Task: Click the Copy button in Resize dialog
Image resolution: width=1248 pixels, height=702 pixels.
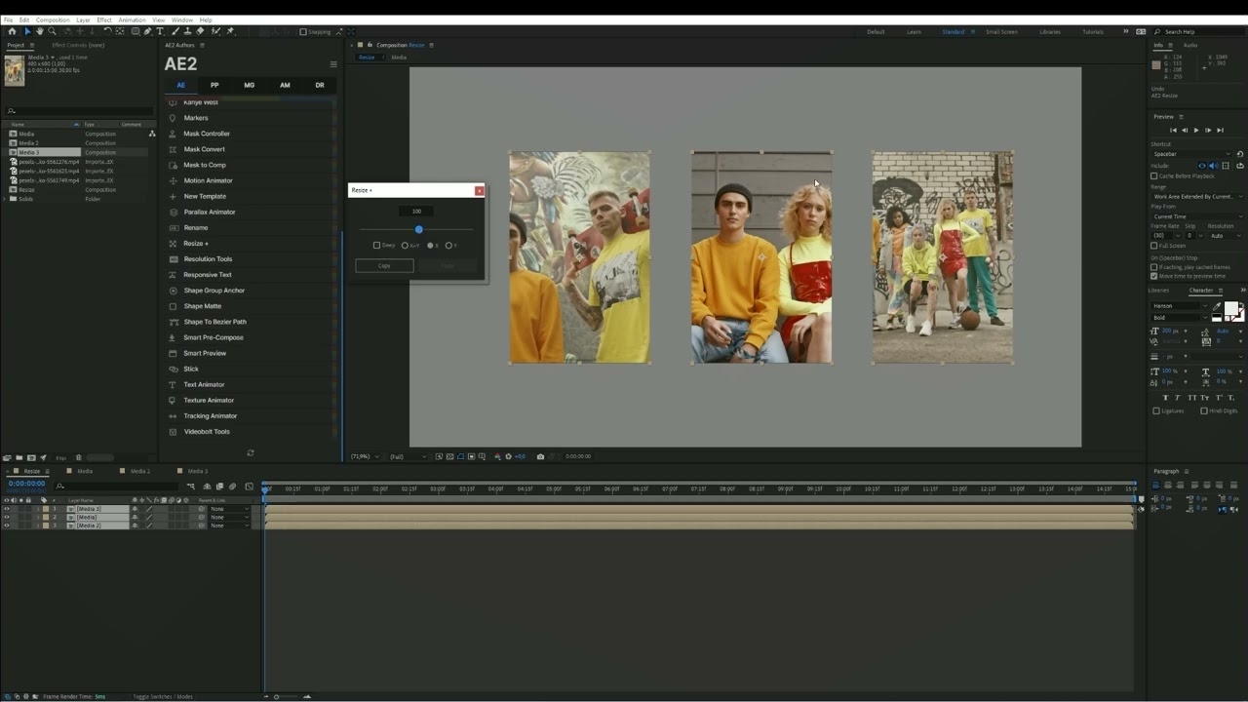Action: 384,265
